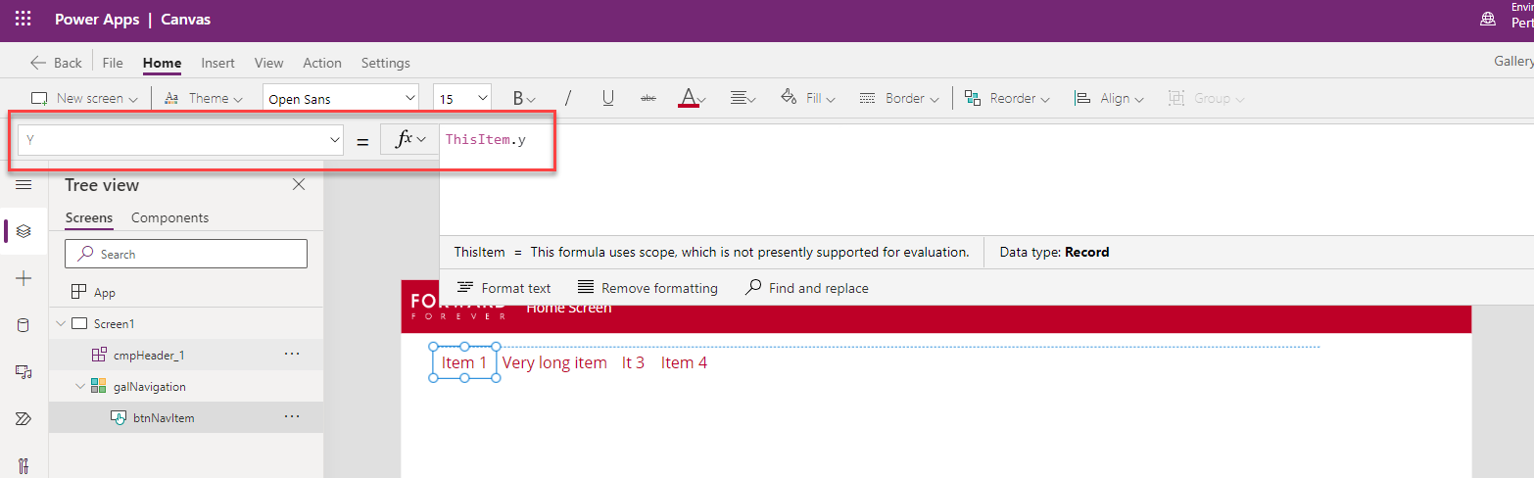Screen dimensions: 1534x478
Task: Expand the hamburger menu in left sidebar
Action: [x=24, y=184]
